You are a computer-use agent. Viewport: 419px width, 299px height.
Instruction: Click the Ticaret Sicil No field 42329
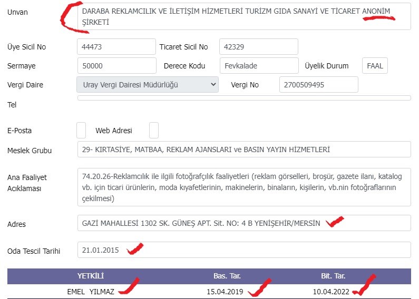tap(259, 47)
